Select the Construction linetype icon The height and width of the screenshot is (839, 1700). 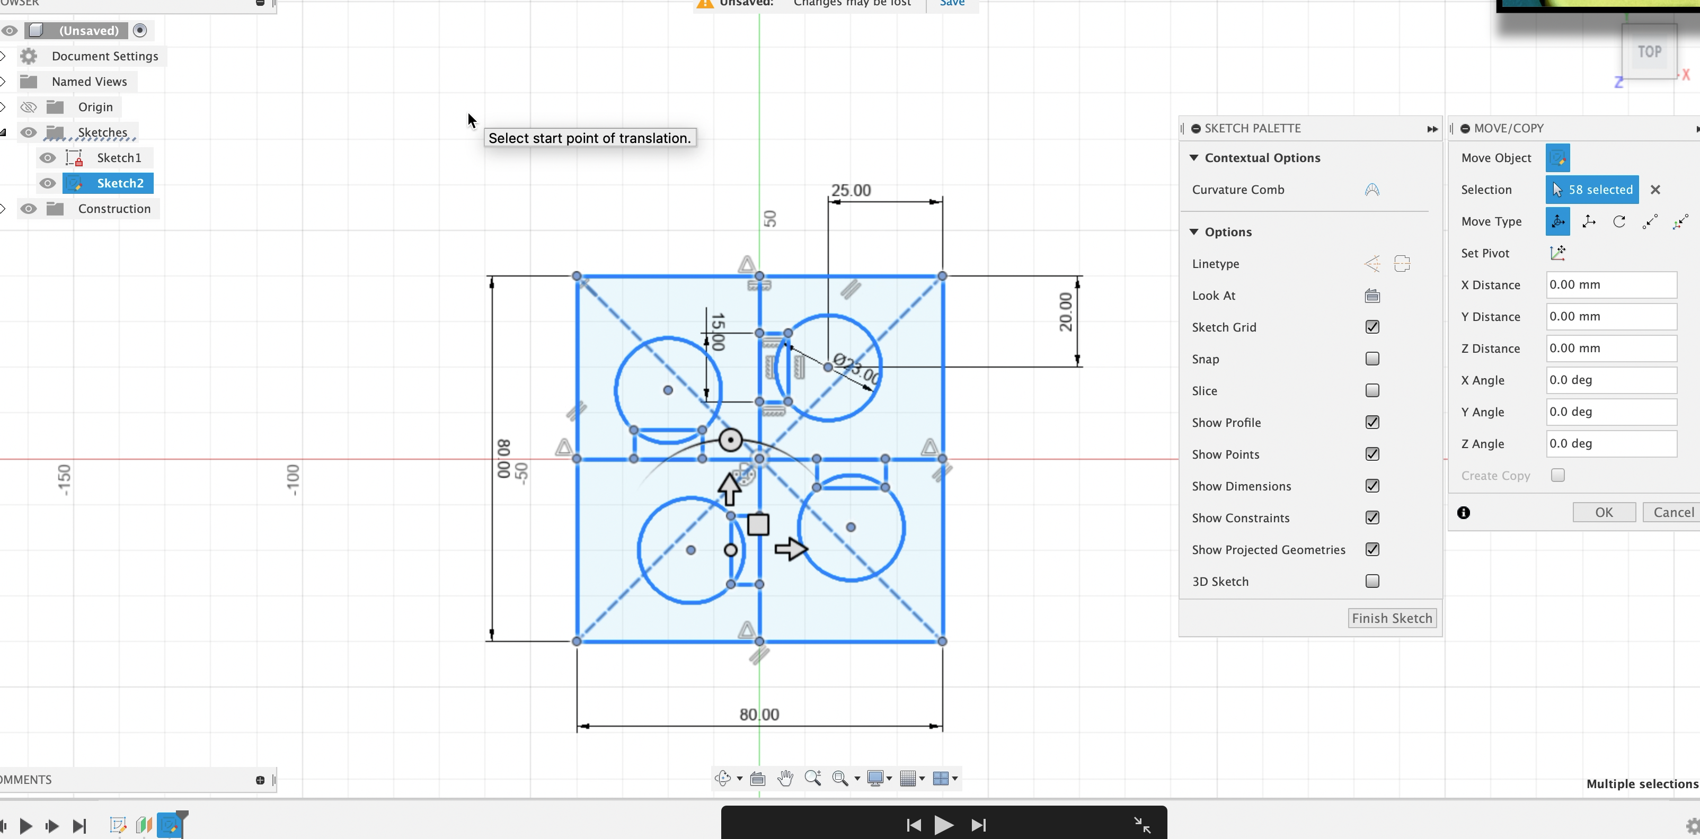(1402, 264)
